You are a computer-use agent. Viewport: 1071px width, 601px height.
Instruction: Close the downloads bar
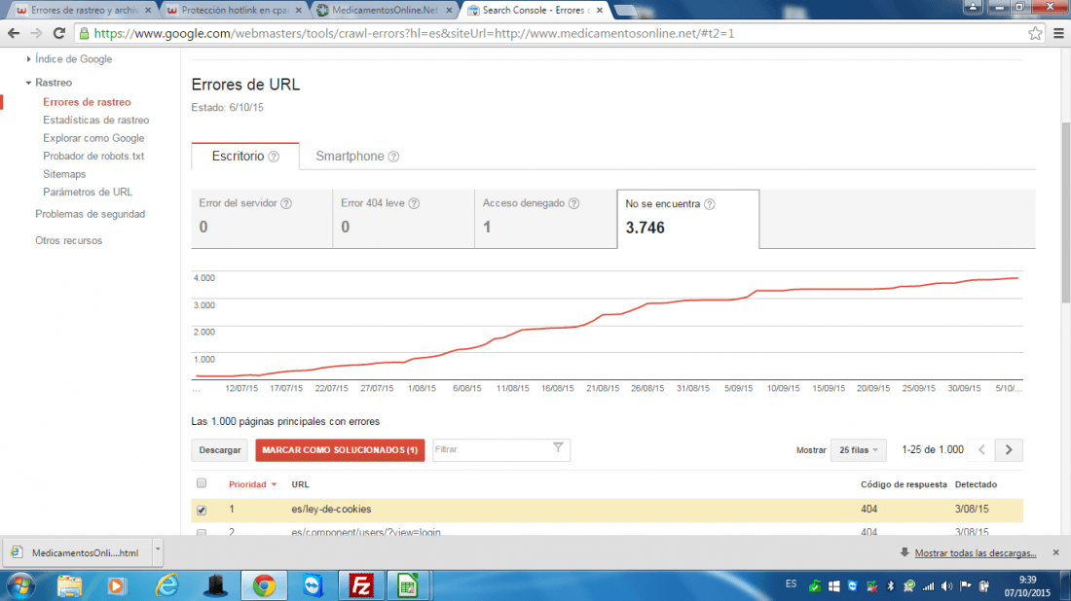tap(1056, 552)
